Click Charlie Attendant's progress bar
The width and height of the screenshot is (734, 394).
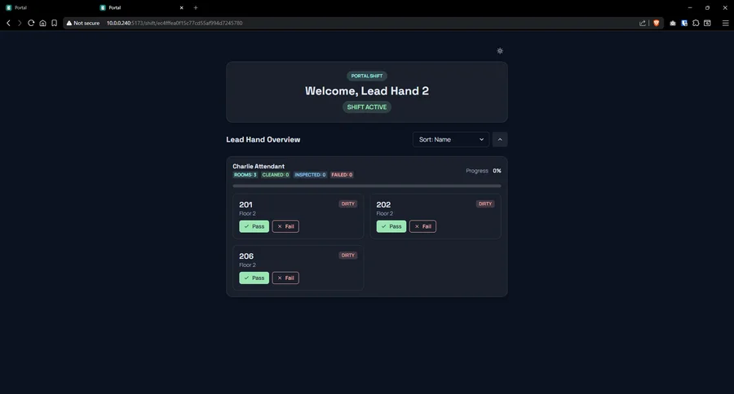pyautogui.click(x=367, y=186)
